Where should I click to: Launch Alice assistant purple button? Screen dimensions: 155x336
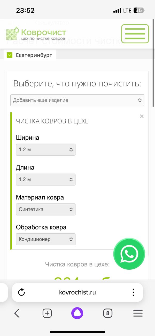pyautogui.click(x=77, y=313)
